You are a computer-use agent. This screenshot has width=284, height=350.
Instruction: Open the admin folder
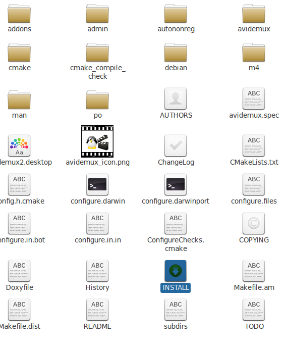97,14
